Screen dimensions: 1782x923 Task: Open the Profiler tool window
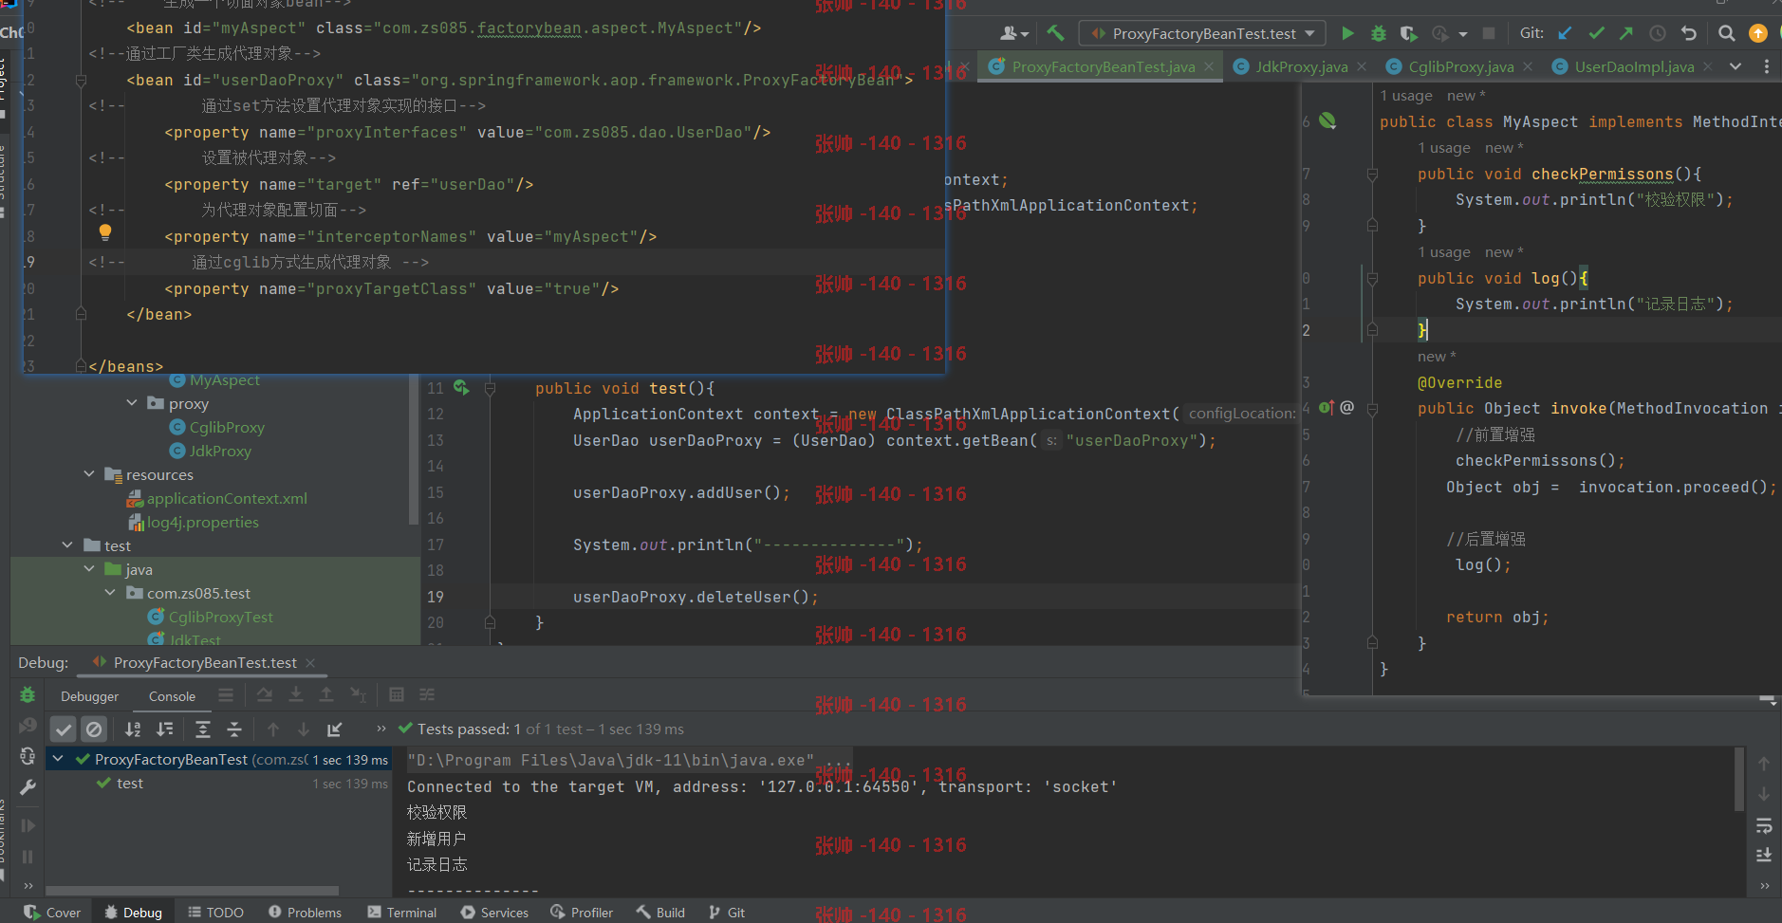tap(582, 913)
